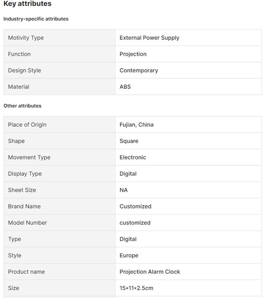
Task: Select the Industry-specific attributes subheading
Action: 36,19
